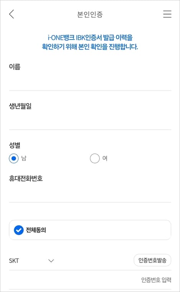180x292 pixels.
Task: Go back using the left arrow icon
Action: tap(11, 14)
